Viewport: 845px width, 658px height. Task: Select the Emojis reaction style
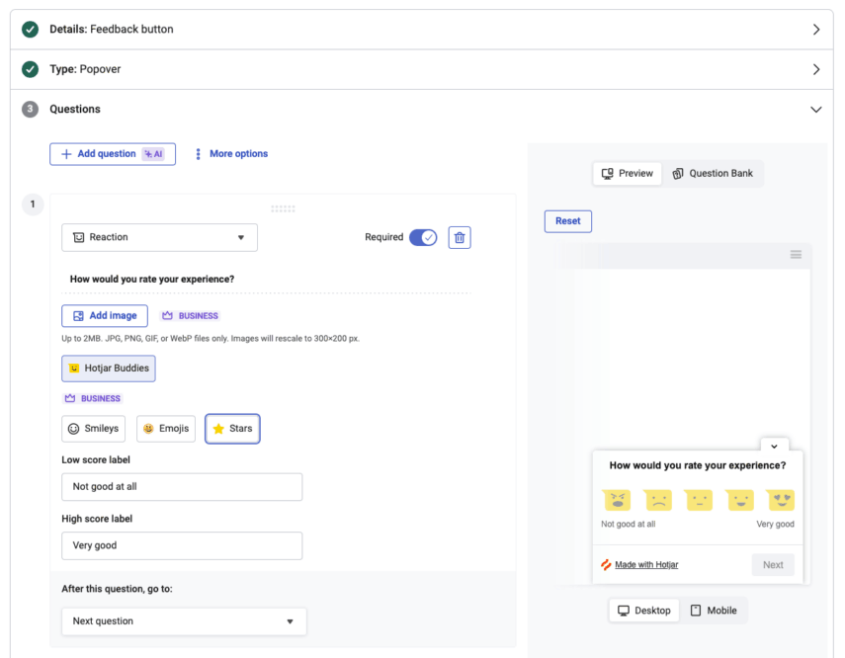tap(166, 429)
